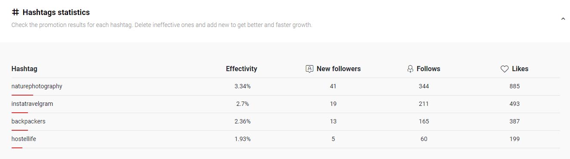Image resolution: width=570 pixels, height=159 pixels.
Task: Click the hashtag icon beside Hashtags statistics
Action: 15,12
